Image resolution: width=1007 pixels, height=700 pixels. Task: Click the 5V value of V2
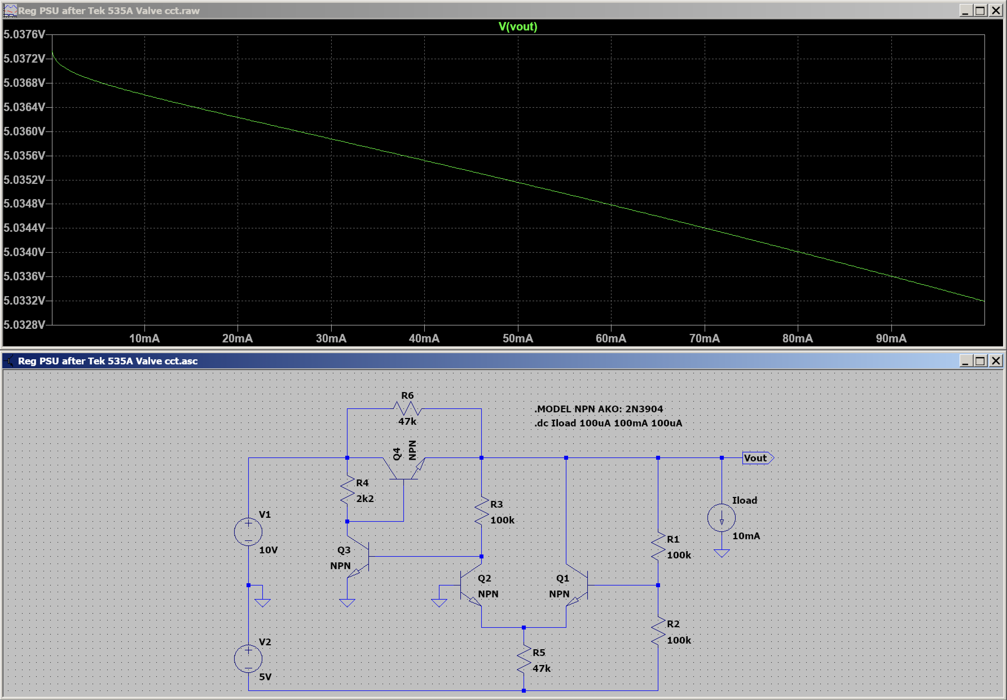tap(265, 677)
